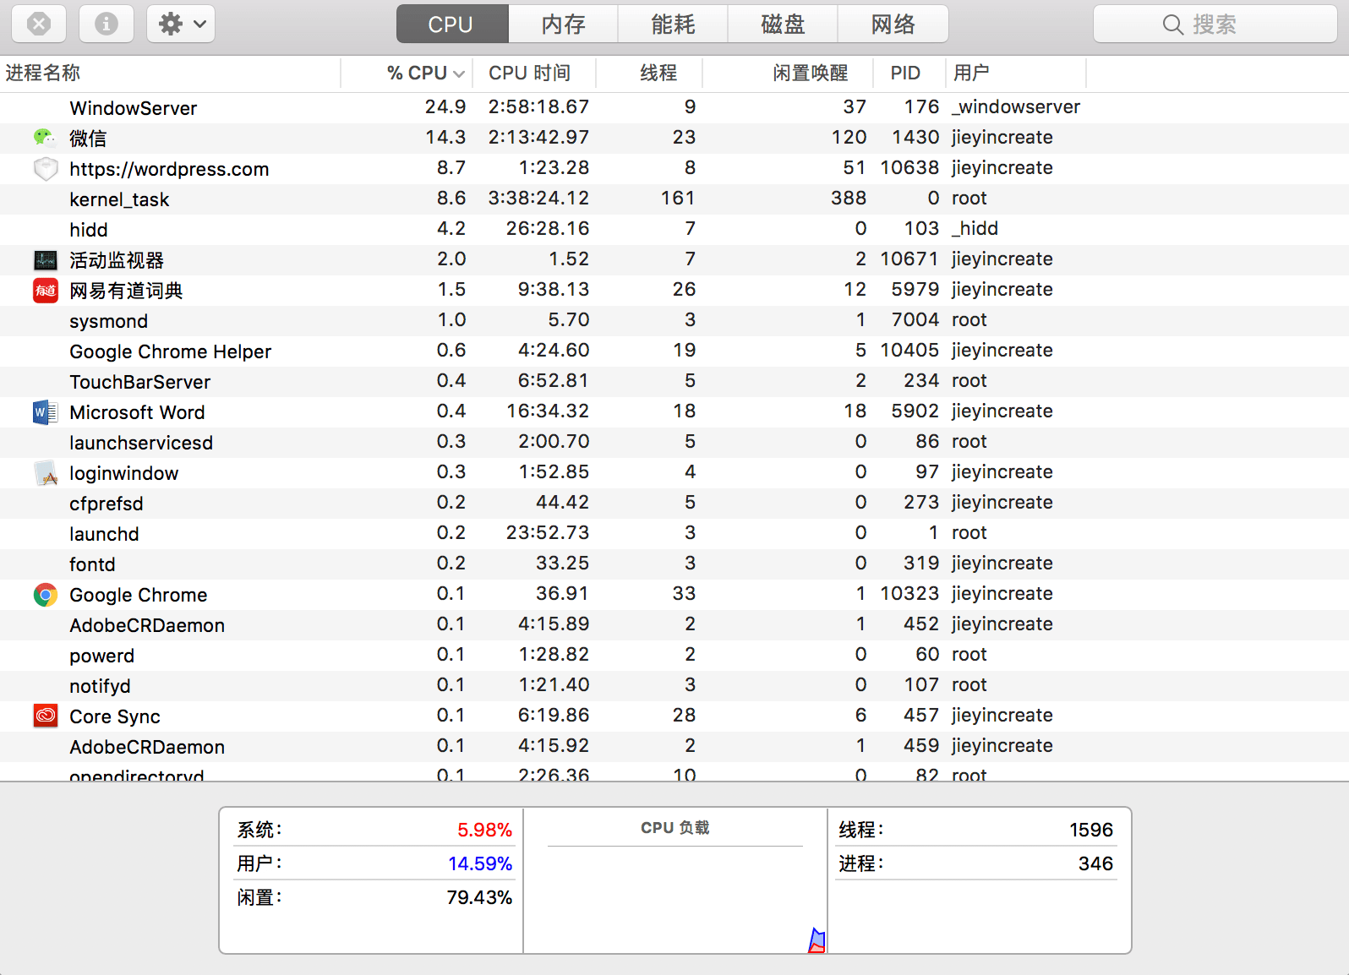
Task: Click the loginwindow icon
Action: 45,472
